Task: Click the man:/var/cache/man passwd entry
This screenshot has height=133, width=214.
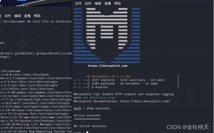Action: coord(36,96)
